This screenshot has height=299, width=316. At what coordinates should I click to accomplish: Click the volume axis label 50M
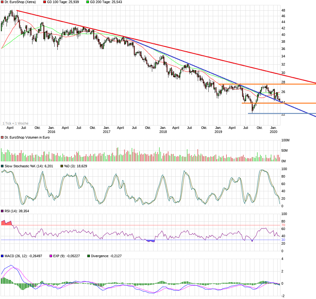[x=284, y=151]
